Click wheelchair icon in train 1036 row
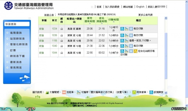Screen dimensions: 188x111 [x=122, y=35]
